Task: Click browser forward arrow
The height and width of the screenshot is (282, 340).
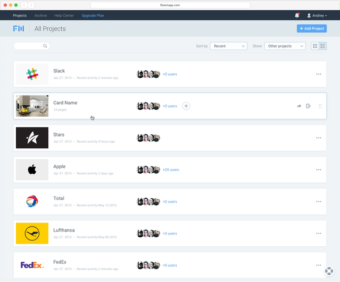Action: point(31,5)
